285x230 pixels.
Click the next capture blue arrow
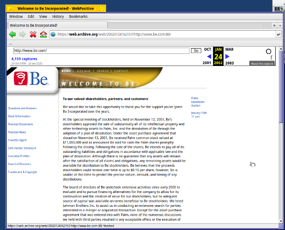(227, 57)
